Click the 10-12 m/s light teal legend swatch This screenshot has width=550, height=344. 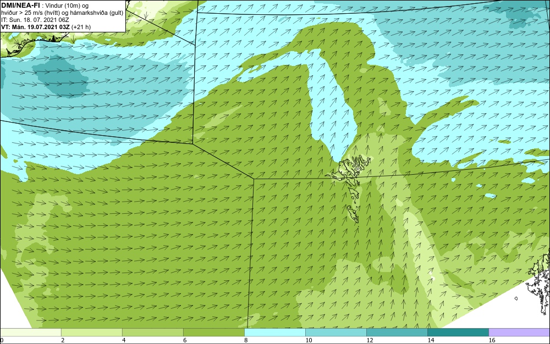(335, 332)
